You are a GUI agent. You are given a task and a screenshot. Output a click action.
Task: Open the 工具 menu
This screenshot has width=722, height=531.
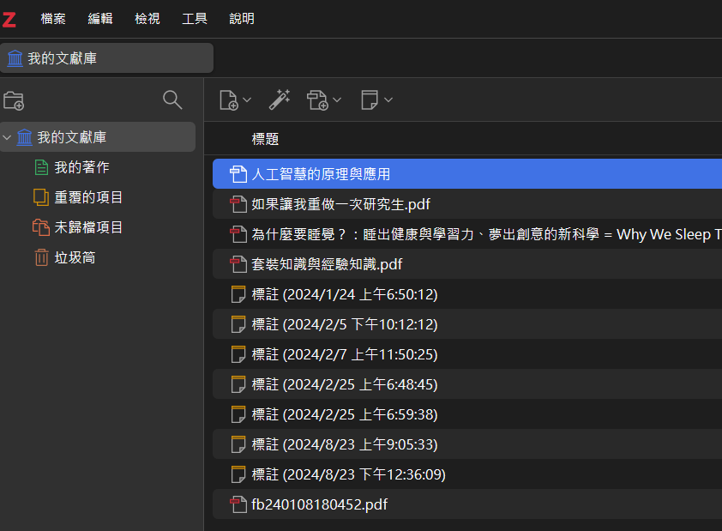tap(195, 18)
